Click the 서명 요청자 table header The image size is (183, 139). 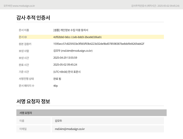91,113
